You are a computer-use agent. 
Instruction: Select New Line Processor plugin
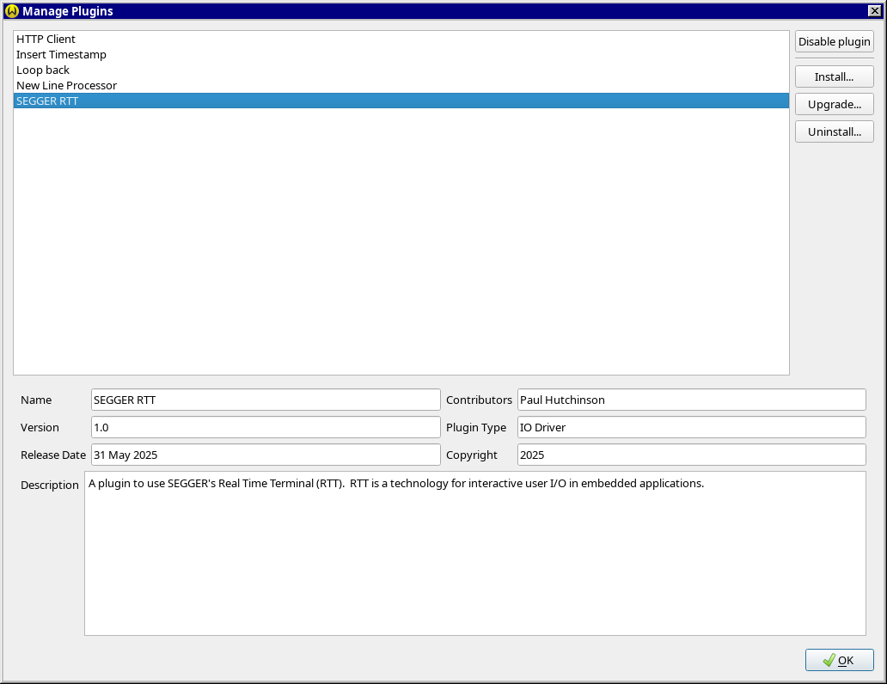click(x=67, y=86)
